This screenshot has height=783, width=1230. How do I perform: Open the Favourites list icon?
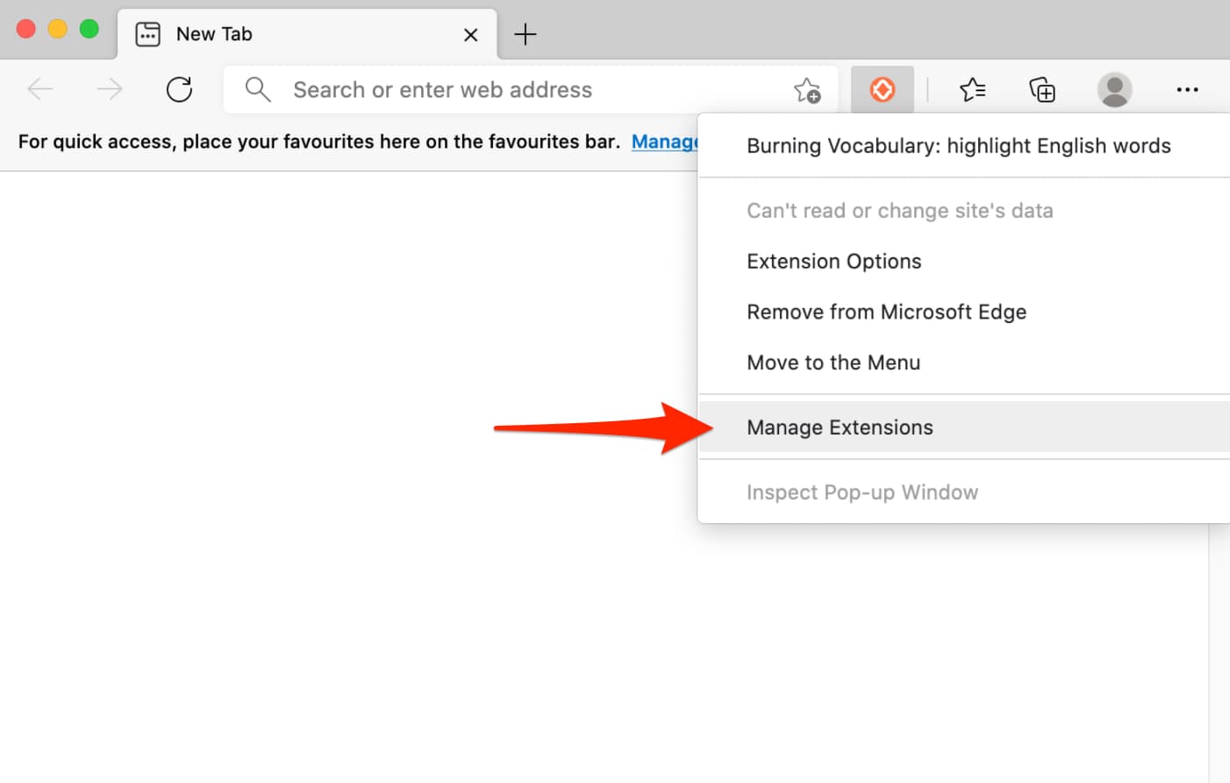972,90
